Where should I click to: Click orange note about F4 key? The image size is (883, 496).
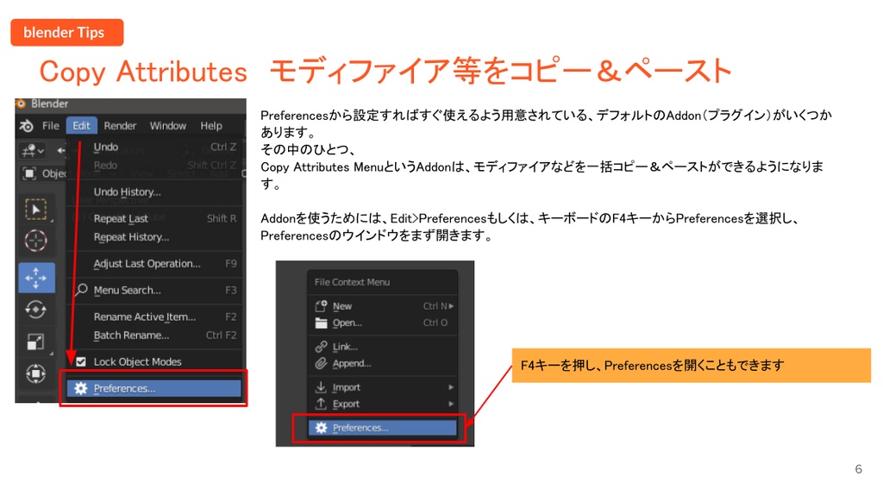coord(691,365)
